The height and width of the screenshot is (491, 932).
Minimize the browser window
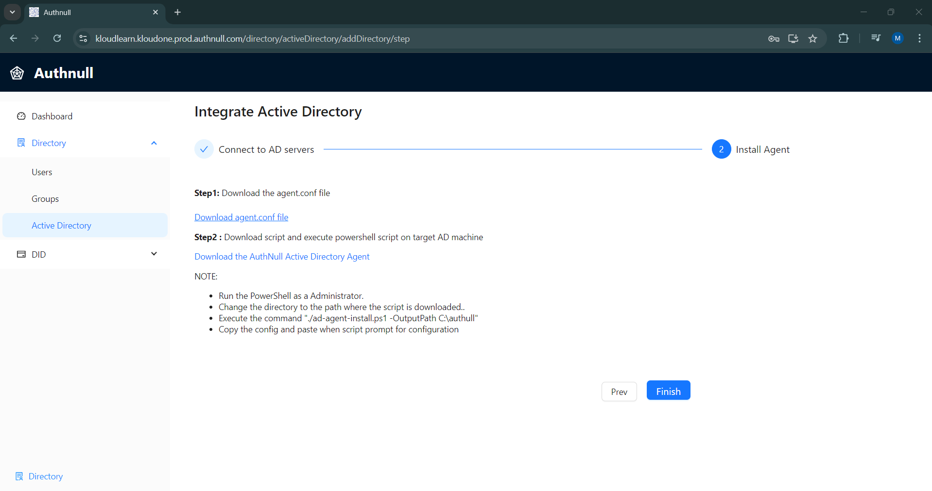pos(863,12)
